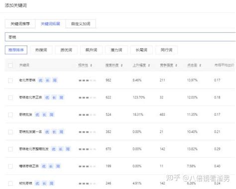Select the 飙升词 filter
Image resolution: width=236 pixels, height=189 pixels.
91,50
